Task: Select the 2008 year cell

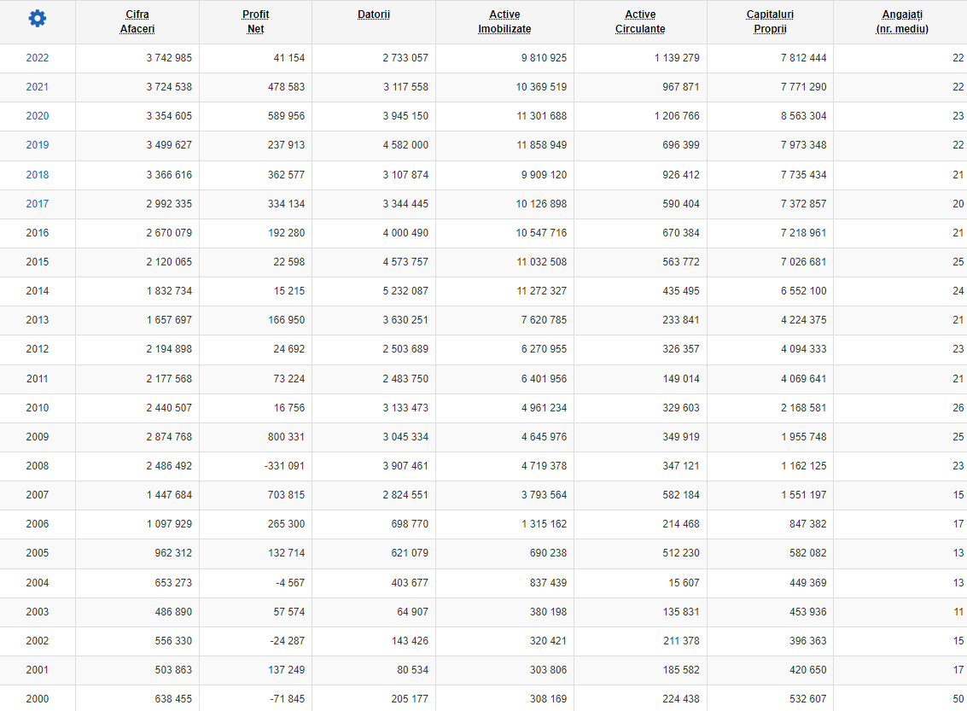Action: click(37, 465)
